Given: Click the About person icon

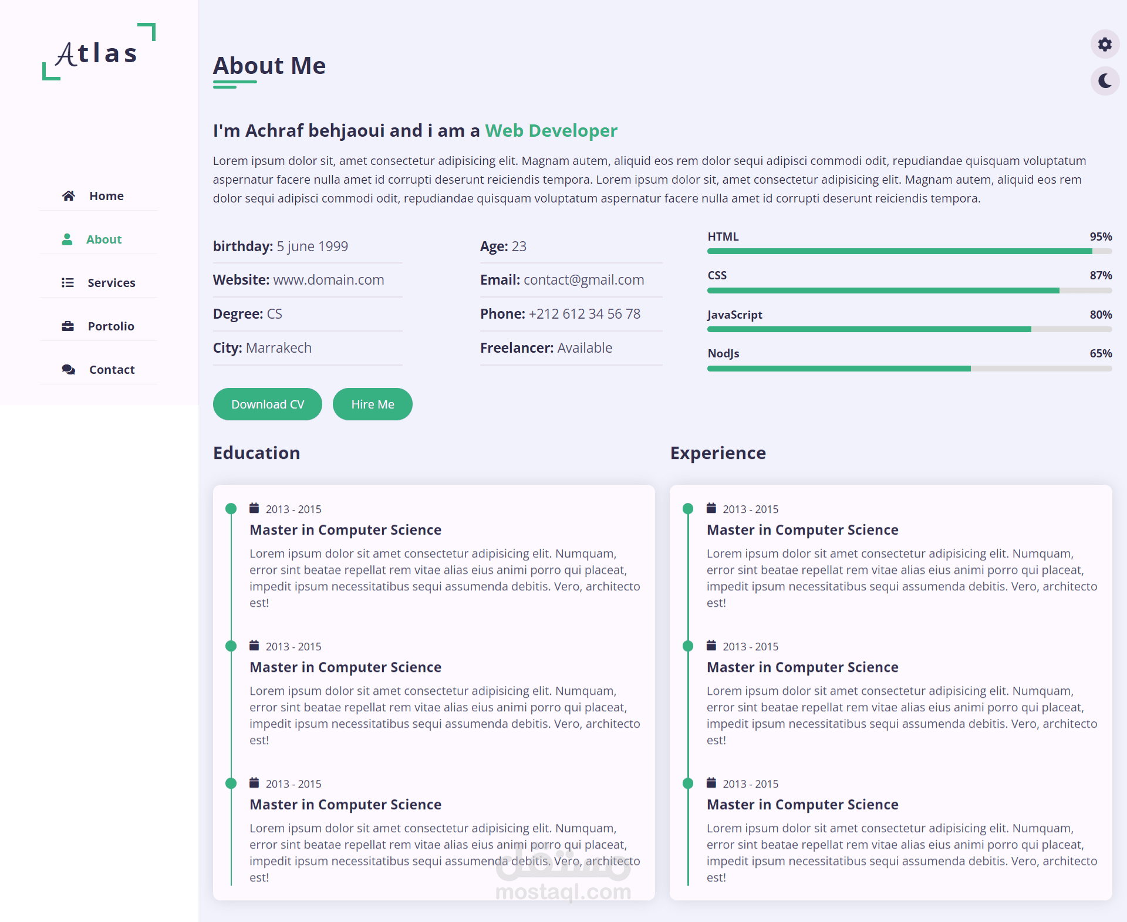Looking at the screenshot, I should click(68, 239).
